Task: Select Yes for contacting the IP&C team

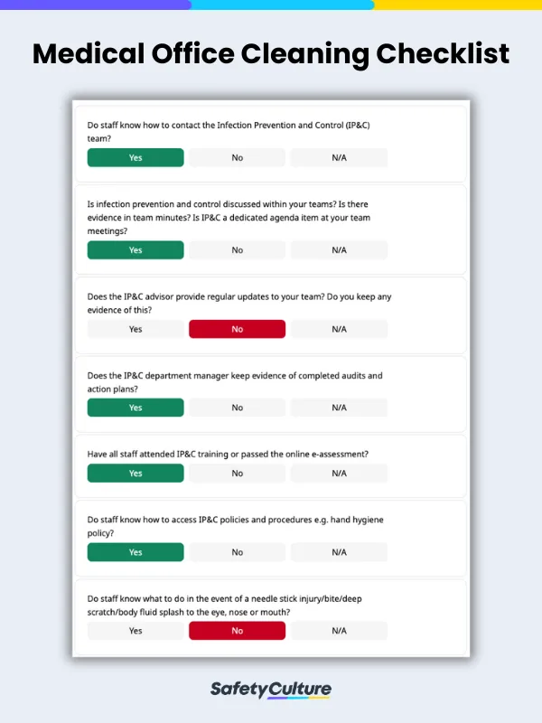Action: 135,157
